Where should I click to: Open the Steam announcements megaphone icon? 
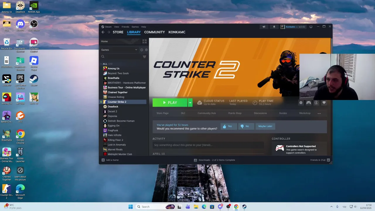click(x=264, y=27)
